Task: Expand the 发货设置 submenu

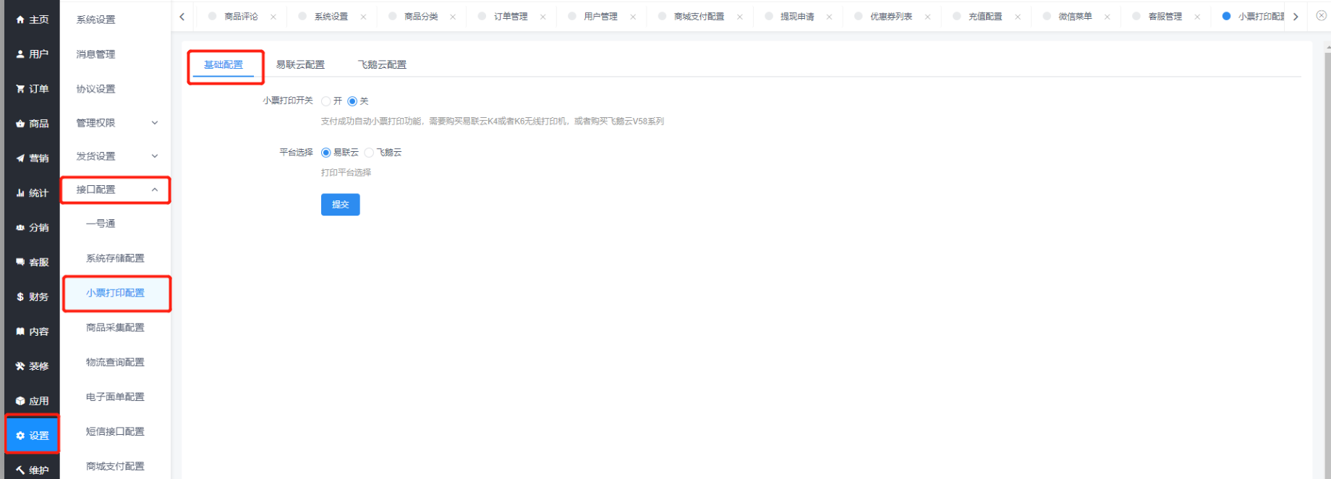Action: click(x=154, y=156)
